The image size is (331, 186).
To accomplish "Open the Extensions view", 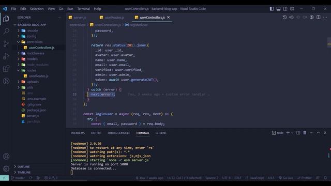I will (x=6, y=69).
